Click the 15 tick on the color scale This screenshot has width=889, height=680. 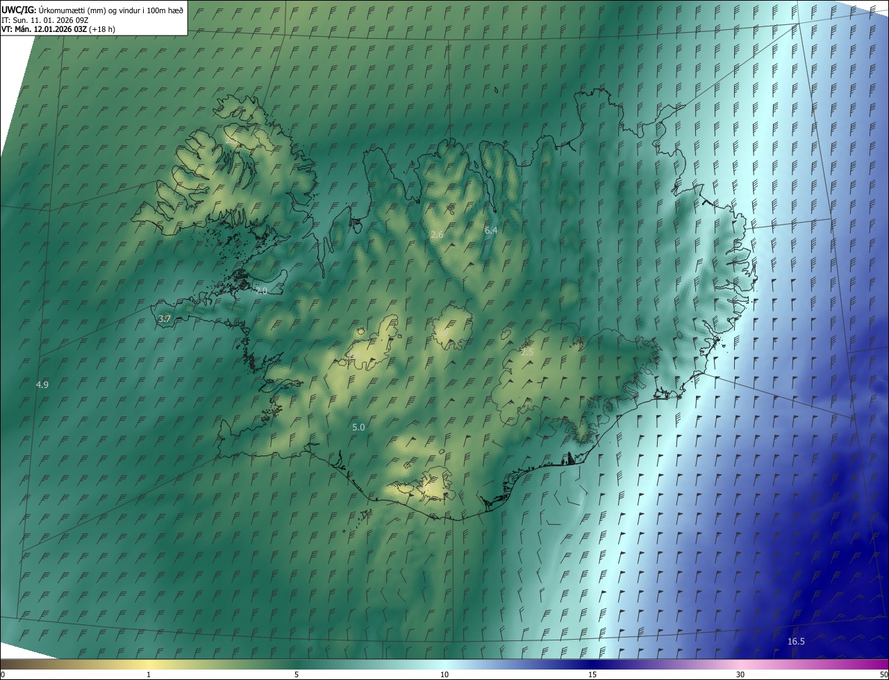[592, 674]
